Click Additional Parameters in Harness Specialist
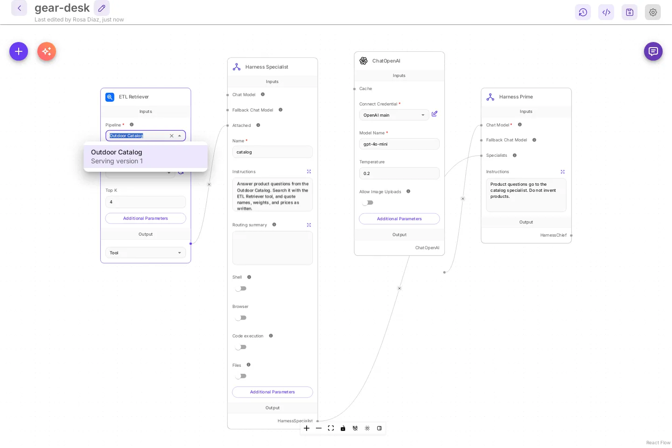Viewport: 672px width, 448px height. point(273,392)
